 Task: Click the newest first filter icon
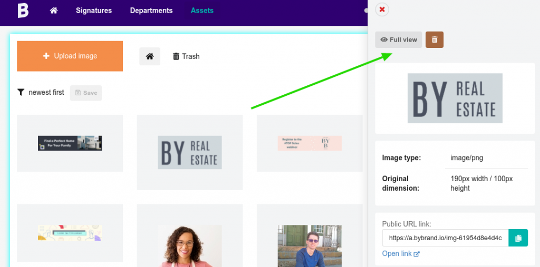(x=21, y=93)
